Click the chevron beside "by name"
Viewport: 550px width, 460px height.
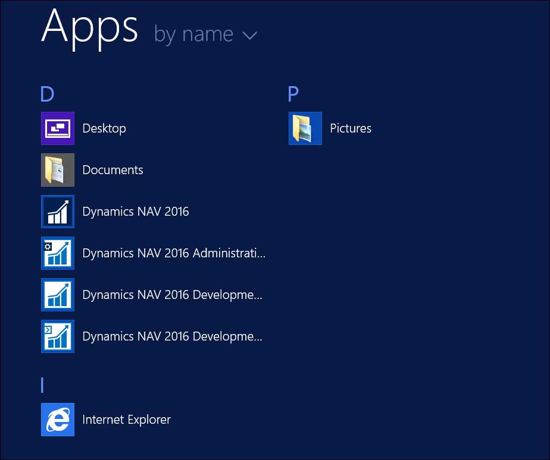tap(249, 36)
